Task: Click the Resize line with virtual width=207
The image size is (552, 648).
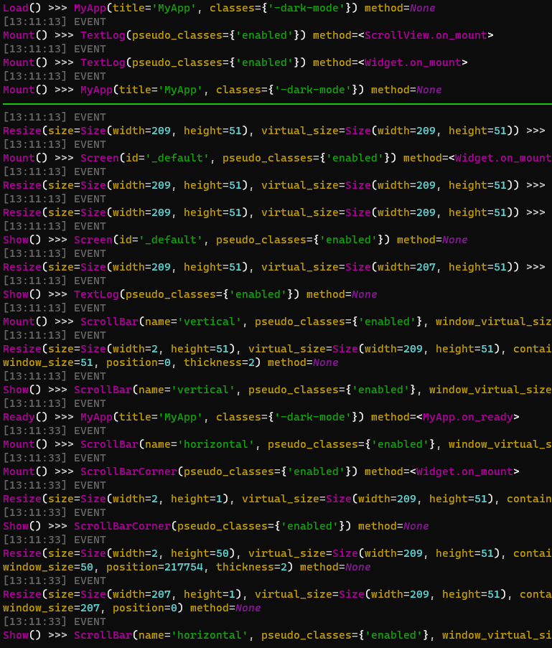Action: tap(274, 267)
